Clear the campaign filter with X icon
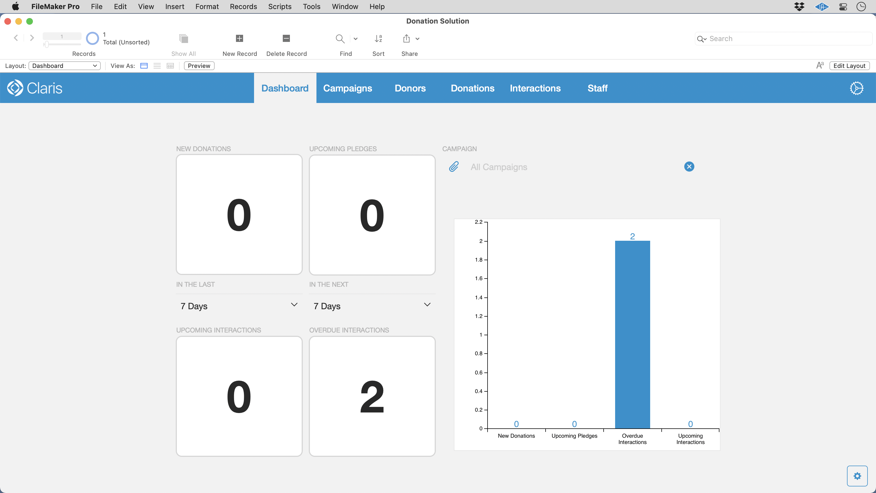Viewport: 876px width, 493px height. click(x=689, y=167)
